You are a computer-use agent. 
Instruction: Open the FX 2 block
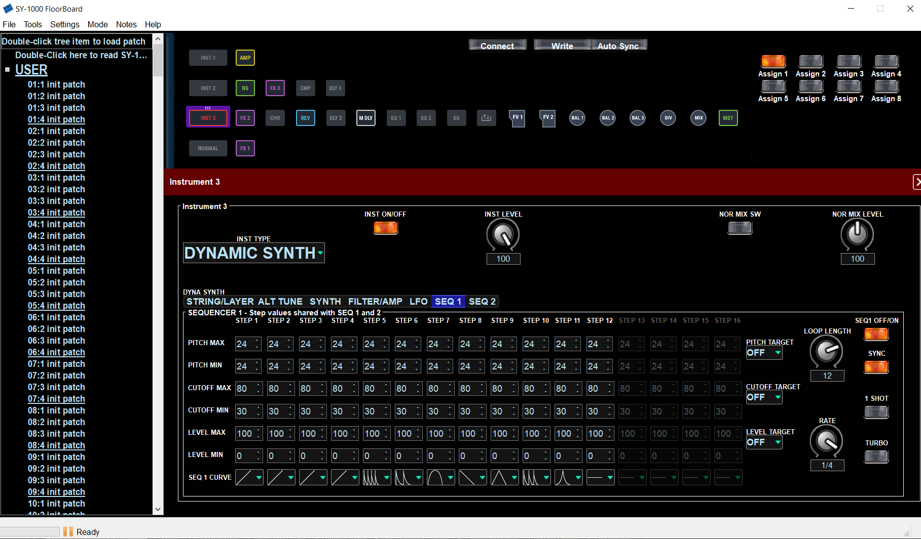coord(245,118)
